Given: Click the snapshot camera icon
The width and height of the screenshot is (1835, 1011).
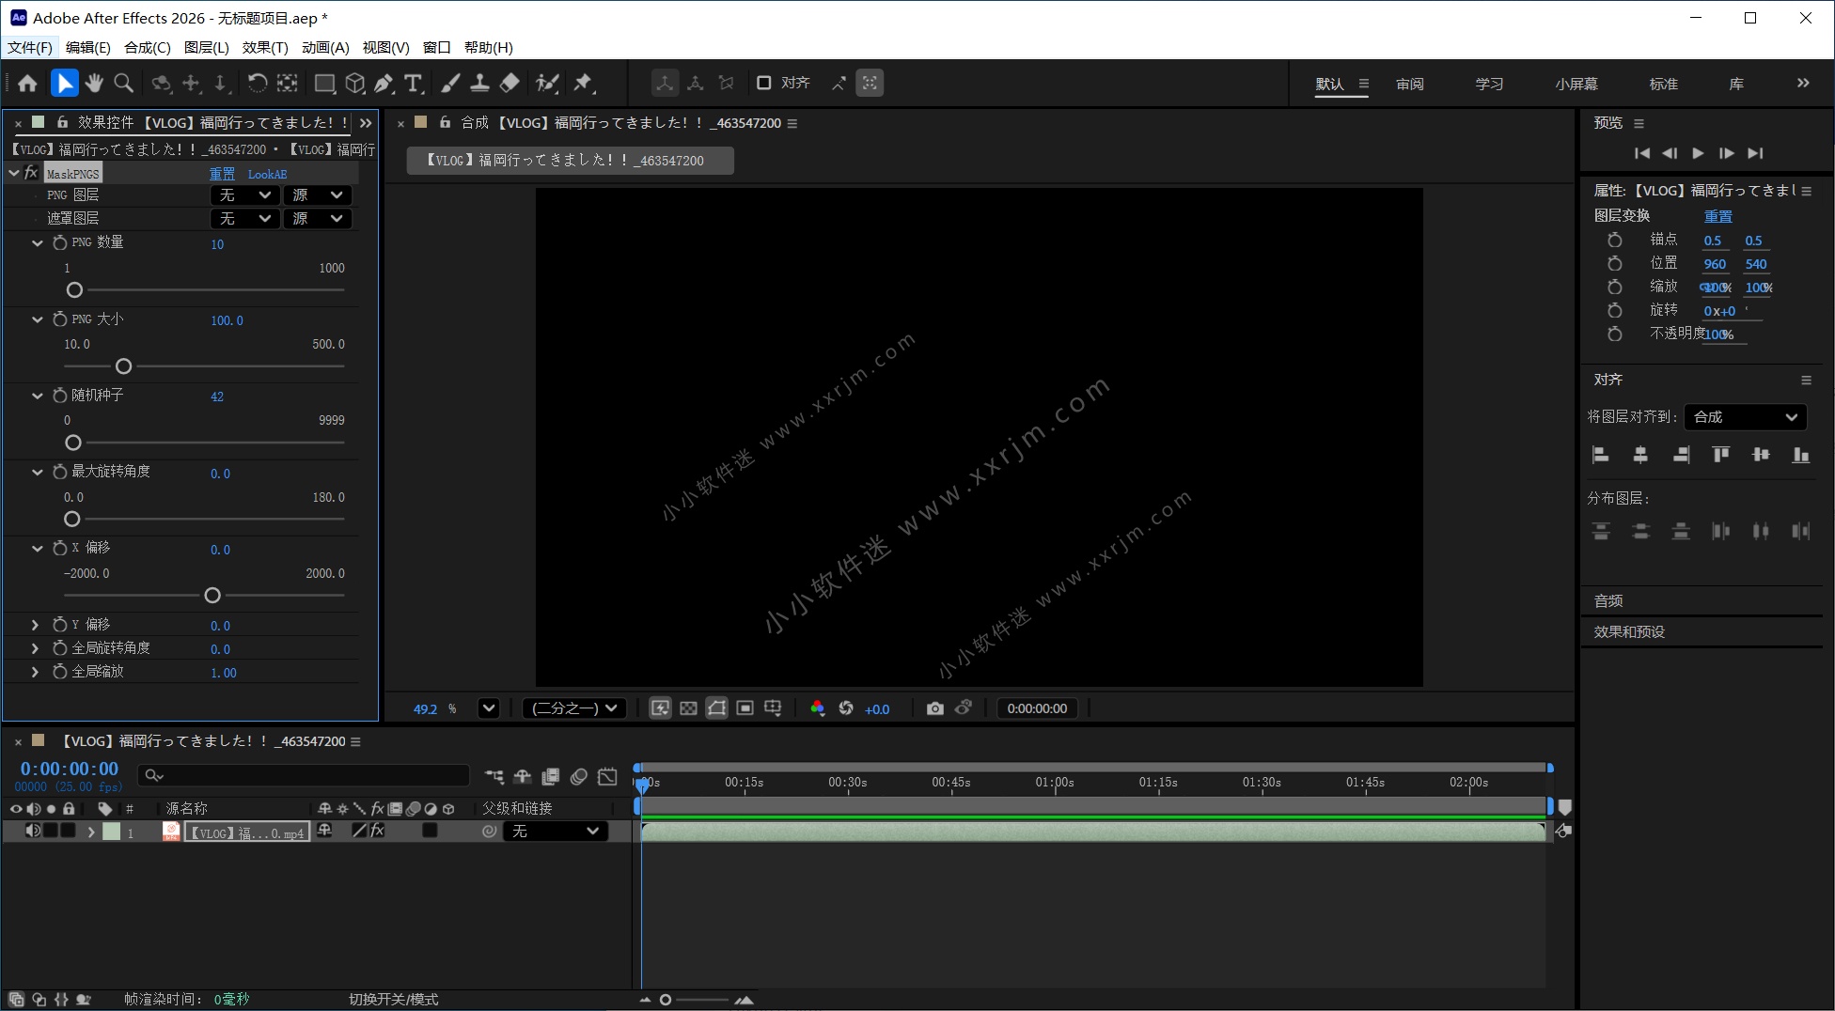Looking at the screenshot, I should pos(934,708).
